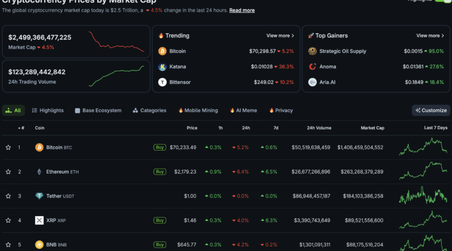Image resolution: width=452 pixels, height=251 pixels.
Task: Click the XRP logo icon
Action: tap(39, 220)
